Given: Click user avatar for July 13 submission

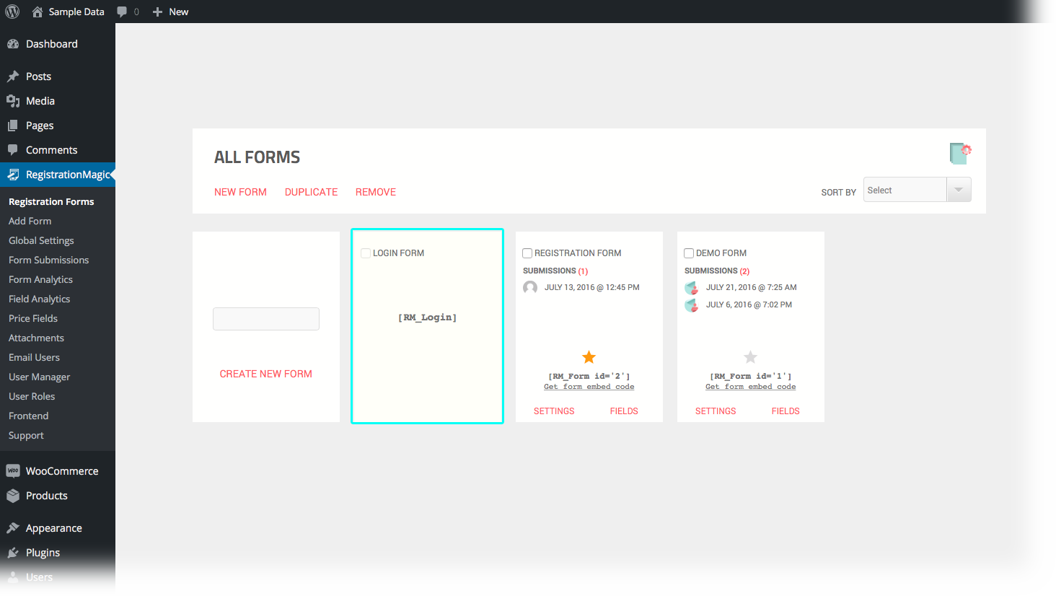Looking at the screenshot, I should click(530, 287).
